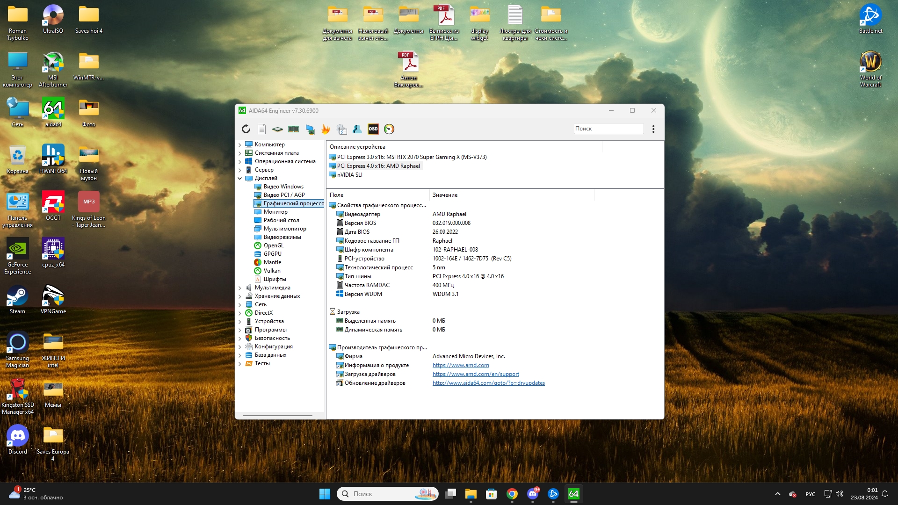Click the AIDA64 Поиск search field
Screen dimensions: 898x505
point(608,129)
